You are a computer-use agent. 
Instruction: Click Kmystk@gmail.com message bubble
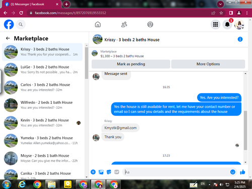point(120,128)
